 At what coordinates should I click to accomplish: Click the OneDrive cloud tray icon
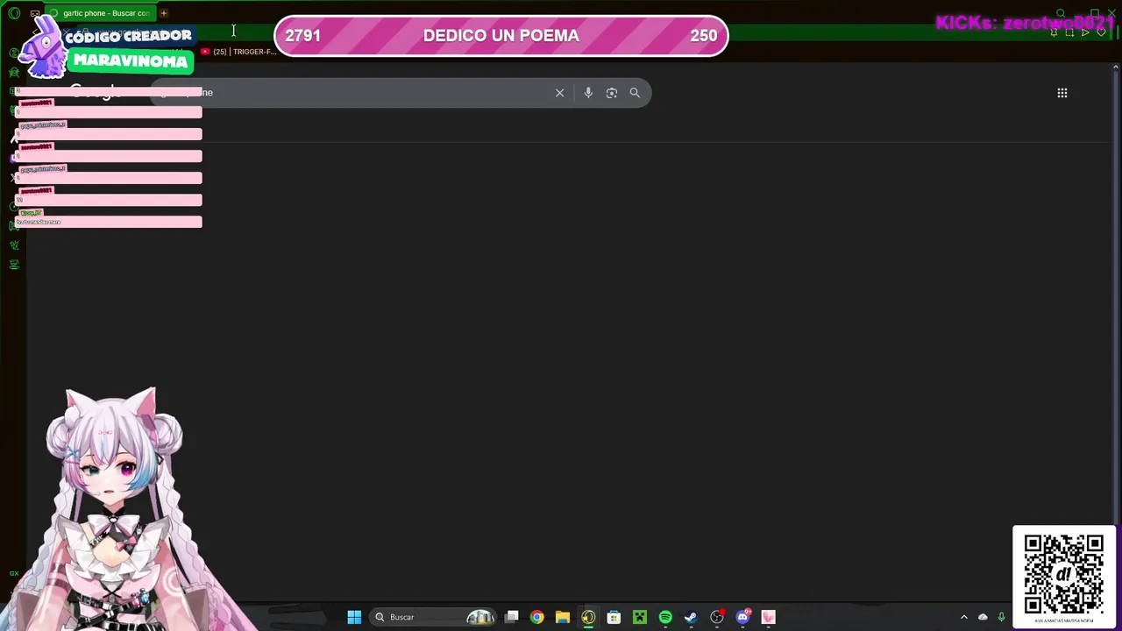point(983,617)
